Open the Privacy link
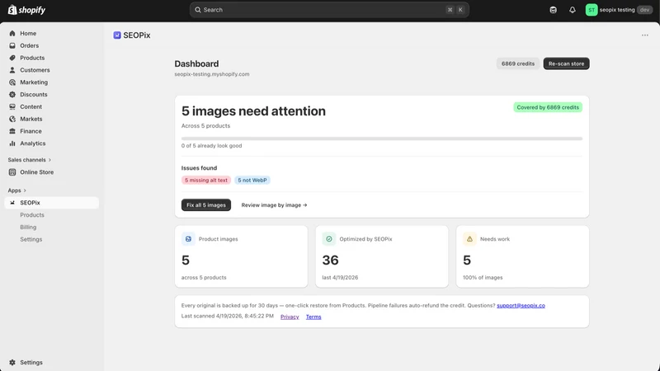Viewport: 660px width, 371px height. pos(290,317)
